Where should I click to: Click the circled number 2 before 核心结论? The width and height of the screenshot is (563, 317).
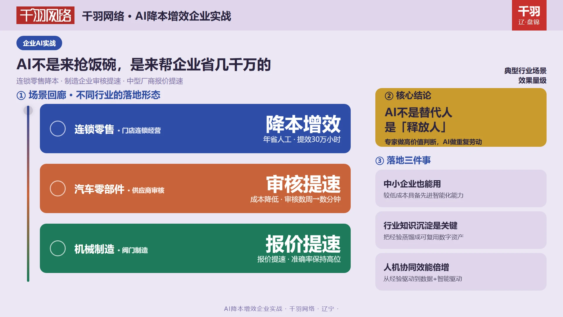coord(389,96)
